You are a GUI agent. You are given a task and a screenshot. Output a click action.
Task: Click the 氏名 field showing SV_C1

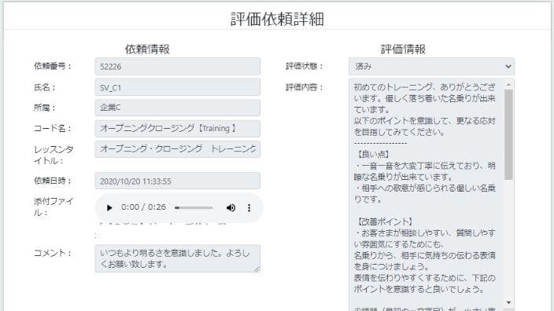coord(177,87)
